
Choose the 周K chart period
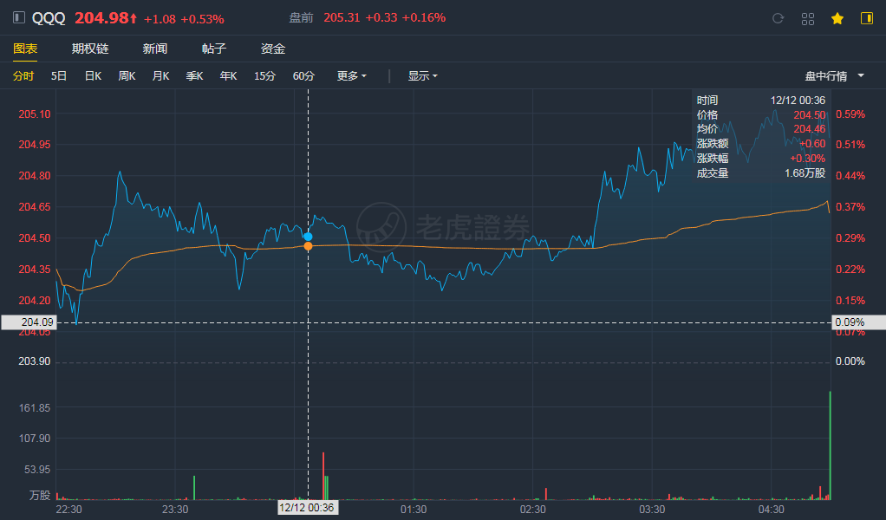(x=127, y=76)
